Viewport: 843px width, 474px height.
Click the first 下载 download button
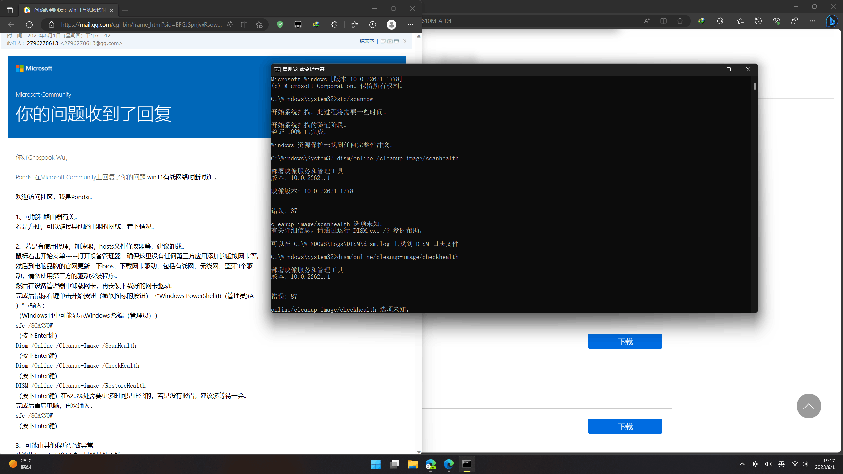(625, 341)
